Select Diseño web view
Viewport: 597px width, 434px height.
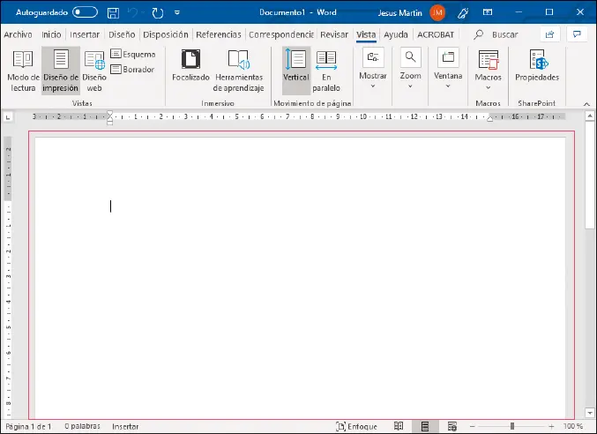94,71
